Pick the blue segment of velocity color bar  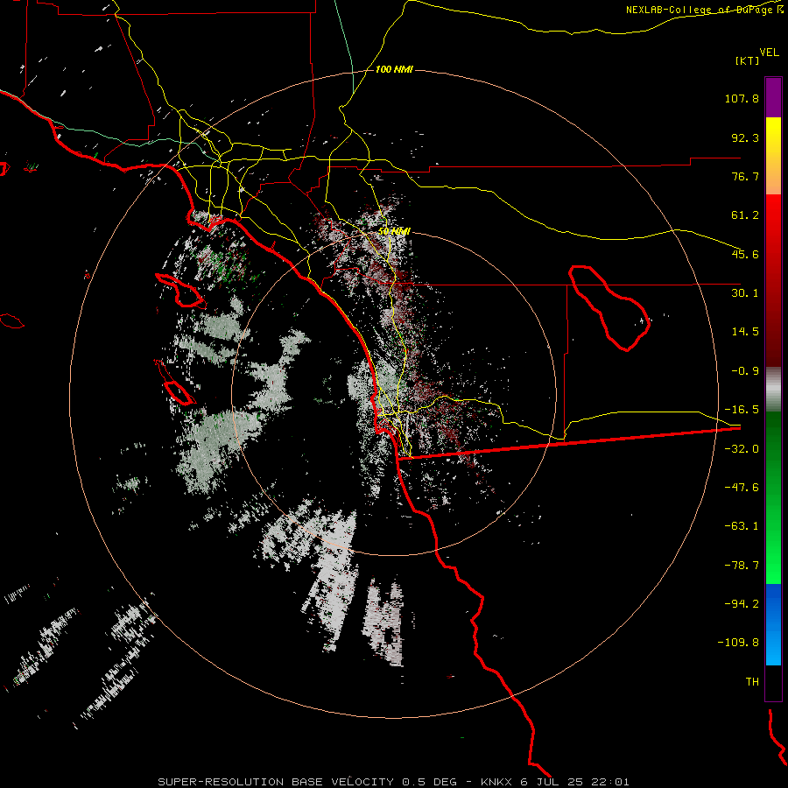(773, 624)
